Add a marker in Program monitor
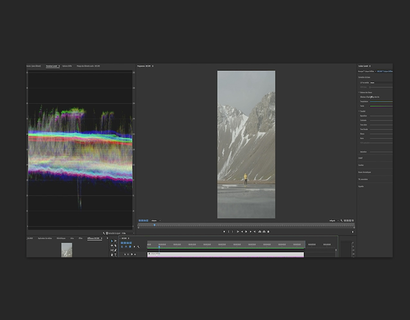 click(x=224, y=231)
